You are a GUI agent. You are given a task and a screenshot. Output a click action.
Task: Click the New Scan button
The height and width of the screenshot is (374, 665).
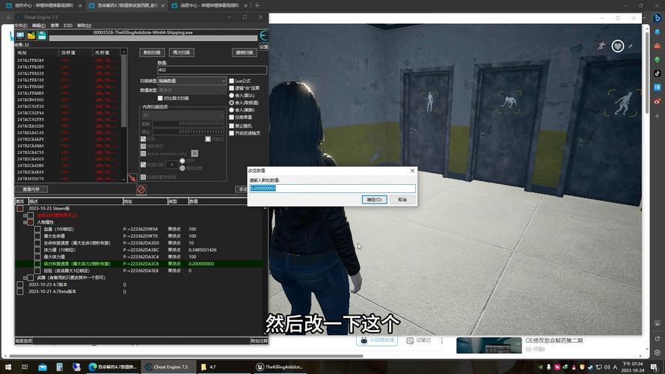pos(152,52)
